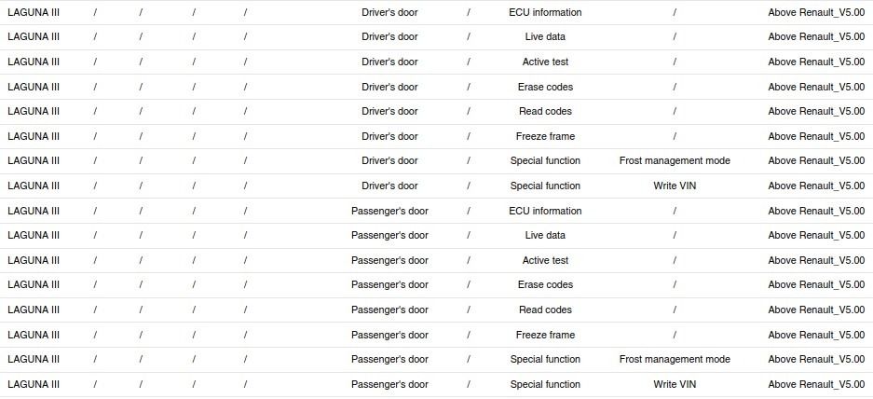Screen dimensions: 873x399
Task: Click Read codes for Driver's door
Action: click(545, 111)
